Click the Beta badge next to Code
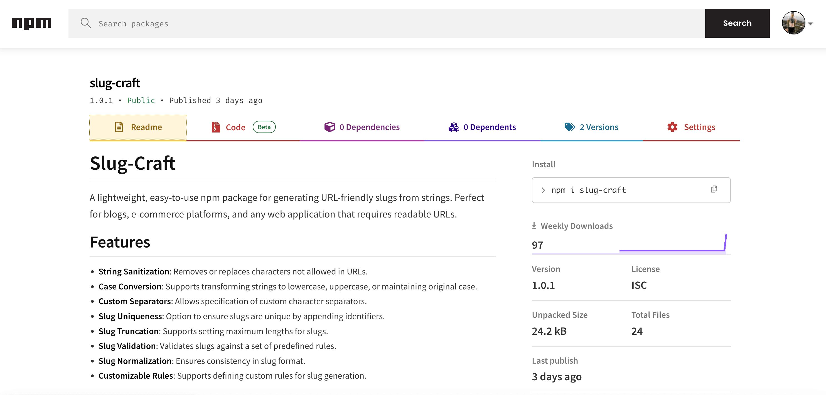Image resolution: width=826 pixels, height=395 pixels. [x=264, y=127]
